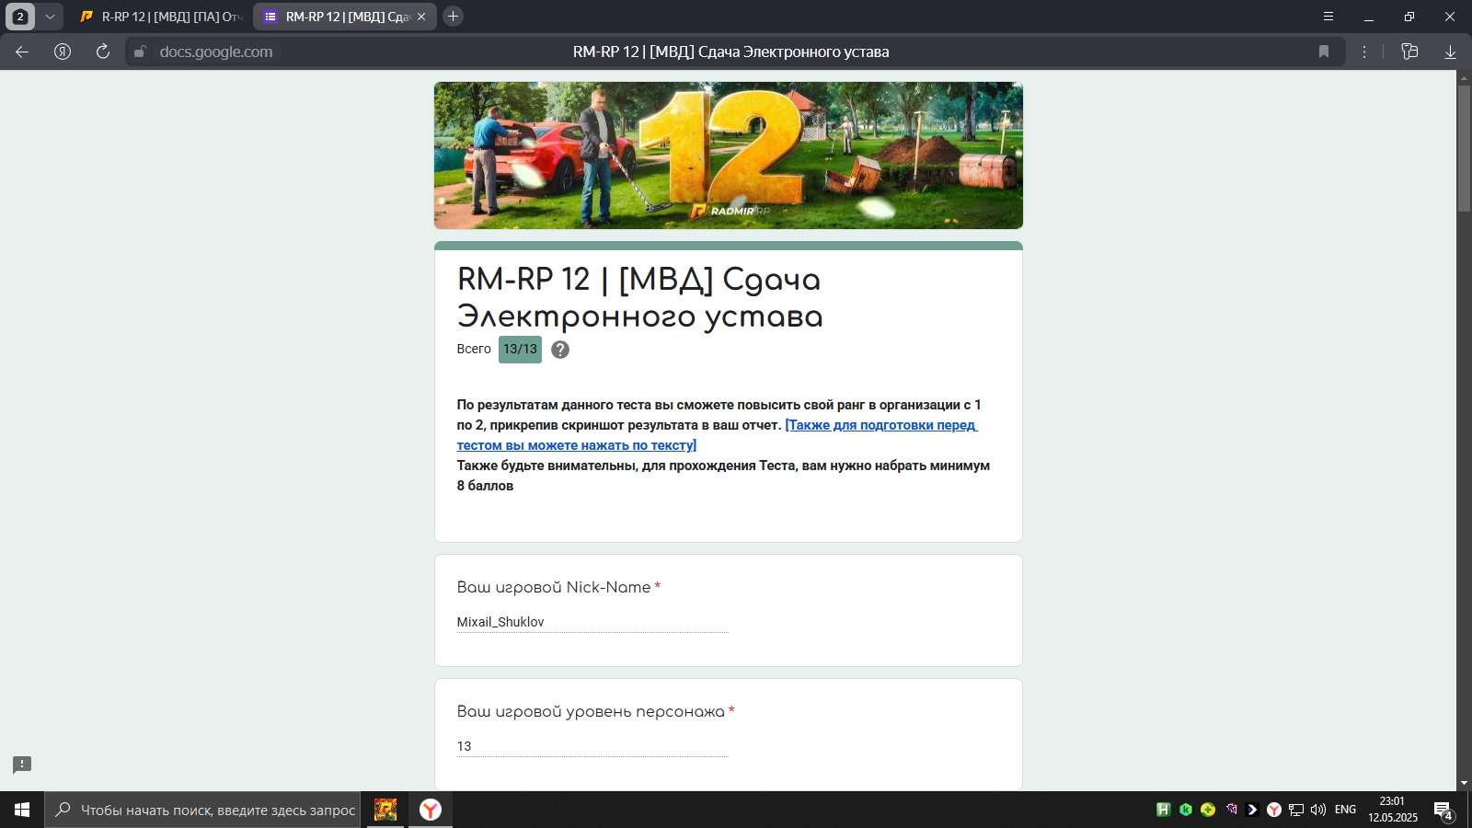The height and width of the screenshot is (828, 1472).
Task: Click the Nick-Name field with Mixail_Shuklov
Action: pos(592,622)
